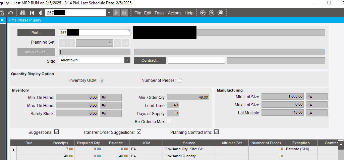Click the Contract... button
Viewport: 344px width, 160px height.
150,60
